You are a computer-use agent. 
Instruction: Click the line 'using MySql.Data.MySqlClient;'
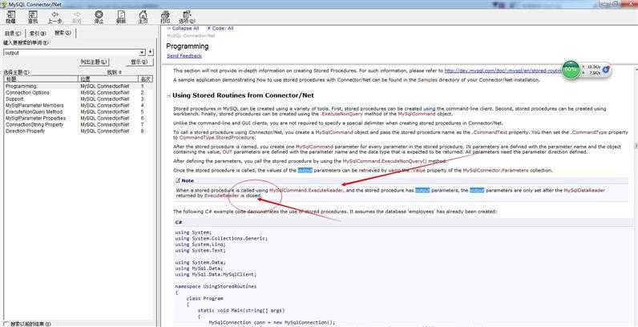click(x=216, y=274)
